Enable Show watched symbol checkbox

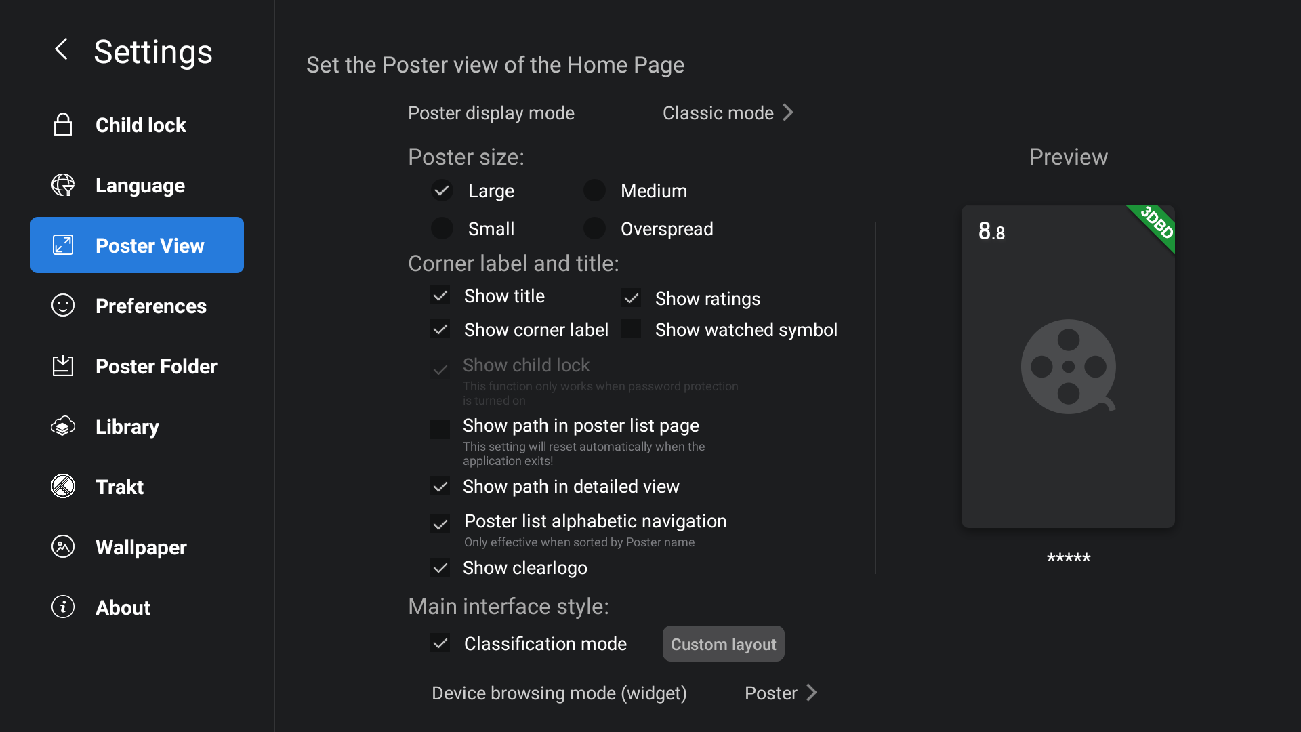click(631, 329)
